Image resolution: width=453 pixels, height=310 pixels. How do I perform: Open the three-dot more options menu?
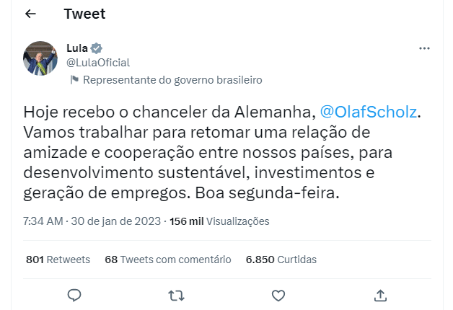click(424, 48)
